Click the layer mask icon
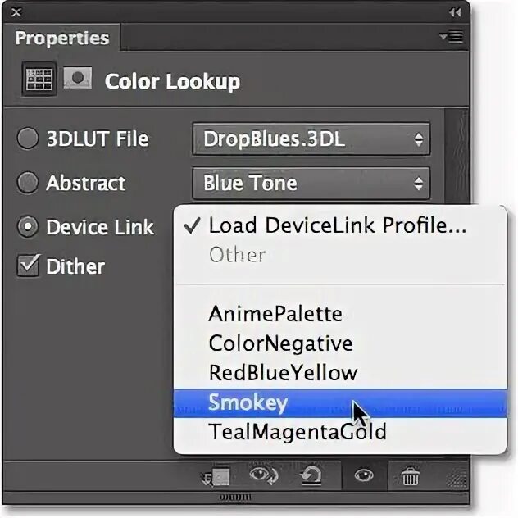The image size is (518, 518). [x=77, y=79]
